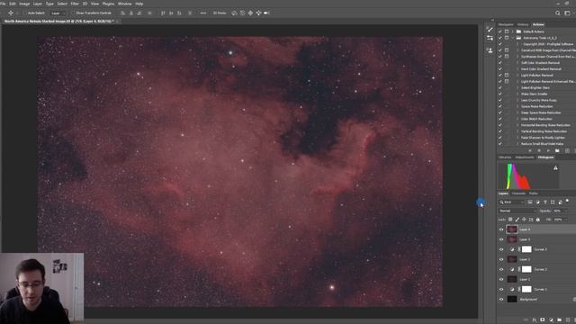The width and height of the screenshot is (576, 324).
Task: Open the Clone Source stamp panel icon
Action: (x=490, y=50)
